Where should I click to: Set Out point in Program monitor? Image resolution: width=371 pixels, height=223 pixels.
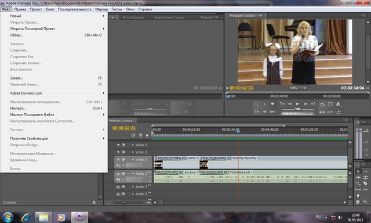pyautogui.click(x=264, y=104)
